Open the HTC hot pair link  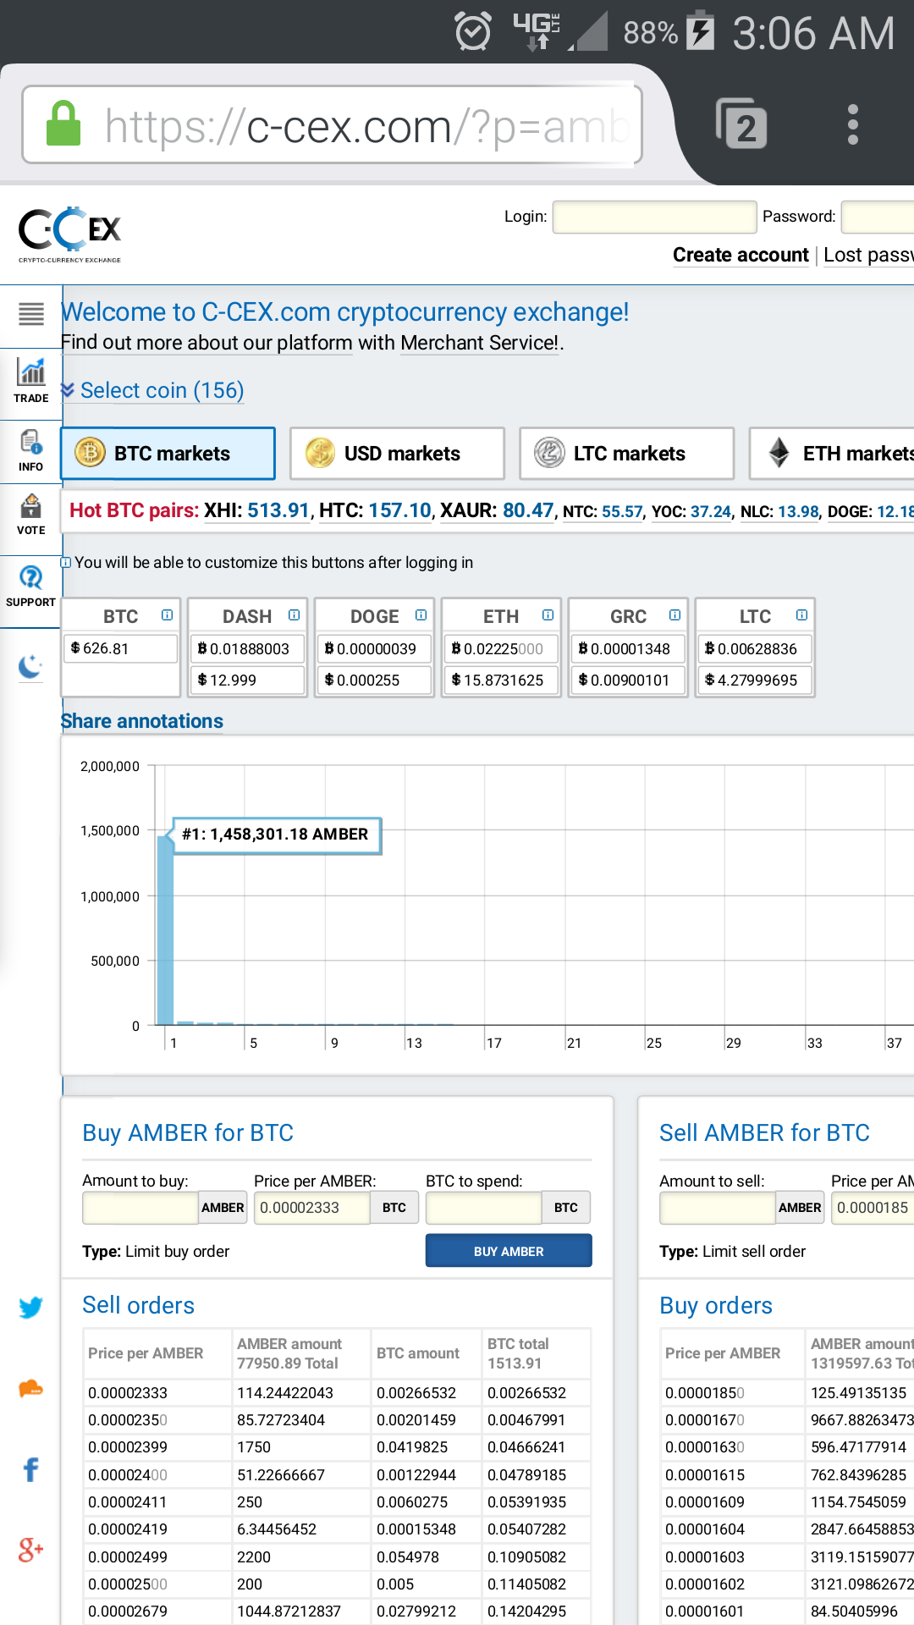coord(375,510)
